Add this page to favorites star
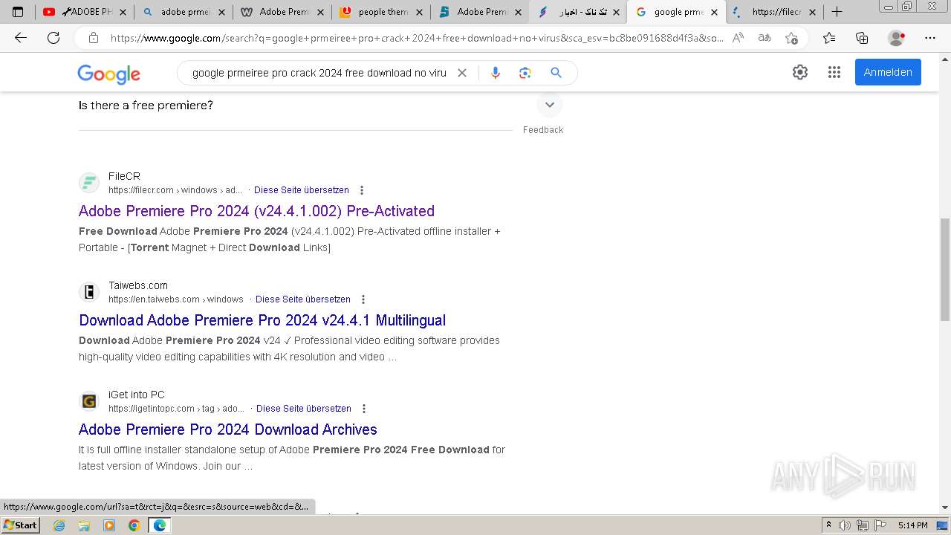 tap(792, 38)
